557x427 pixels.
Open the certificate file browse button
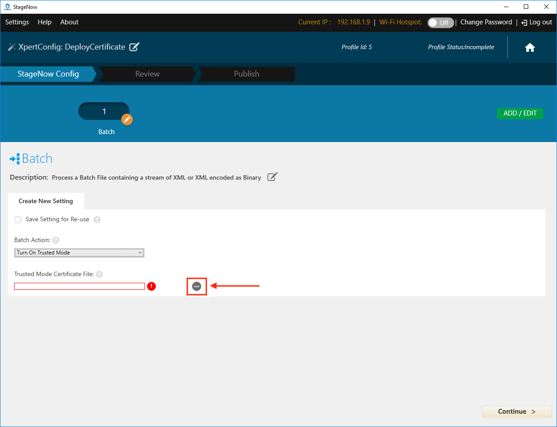(x=197, y=286)
